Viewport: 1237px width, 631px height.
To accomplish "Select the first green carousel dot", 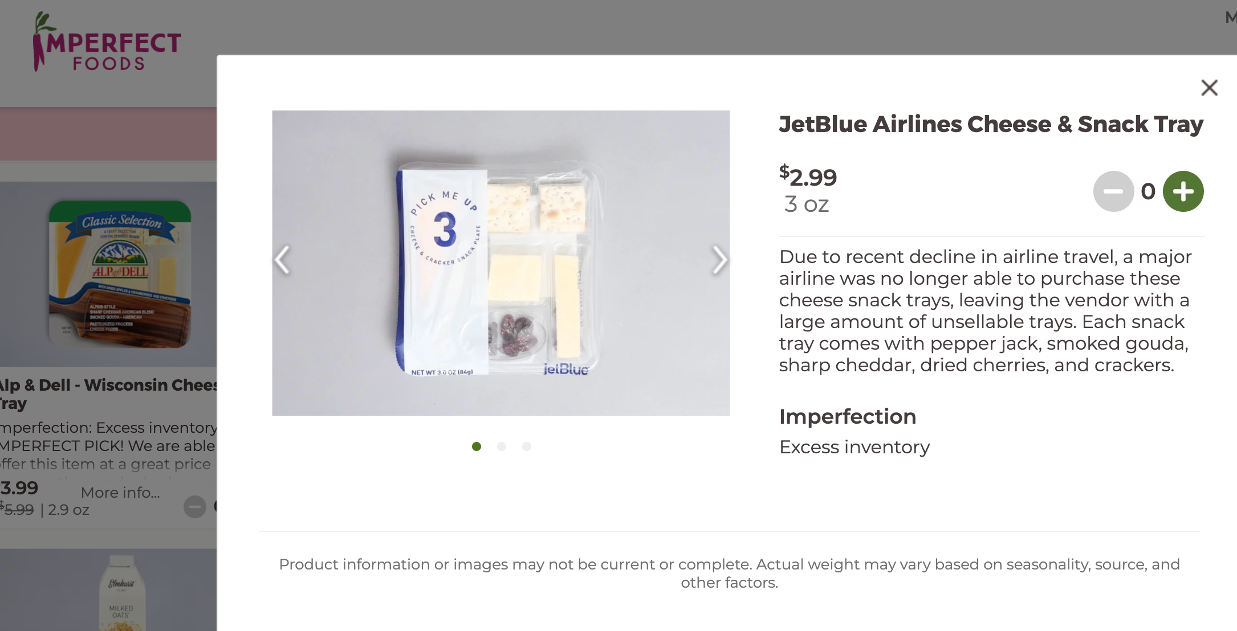I will 477,446.
